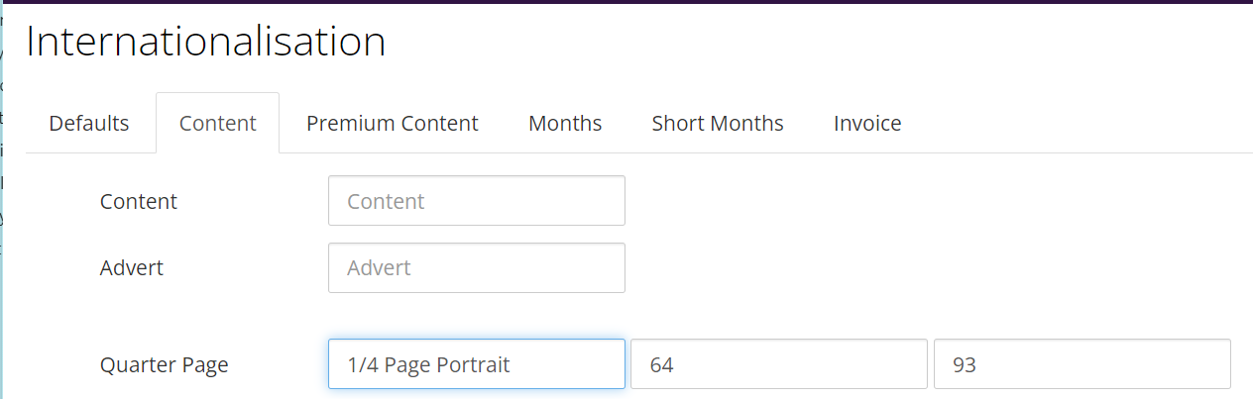Viewport: 1253px width, 399px height.
Task: Open the Months tab
Action: click(x=565, y=124)
